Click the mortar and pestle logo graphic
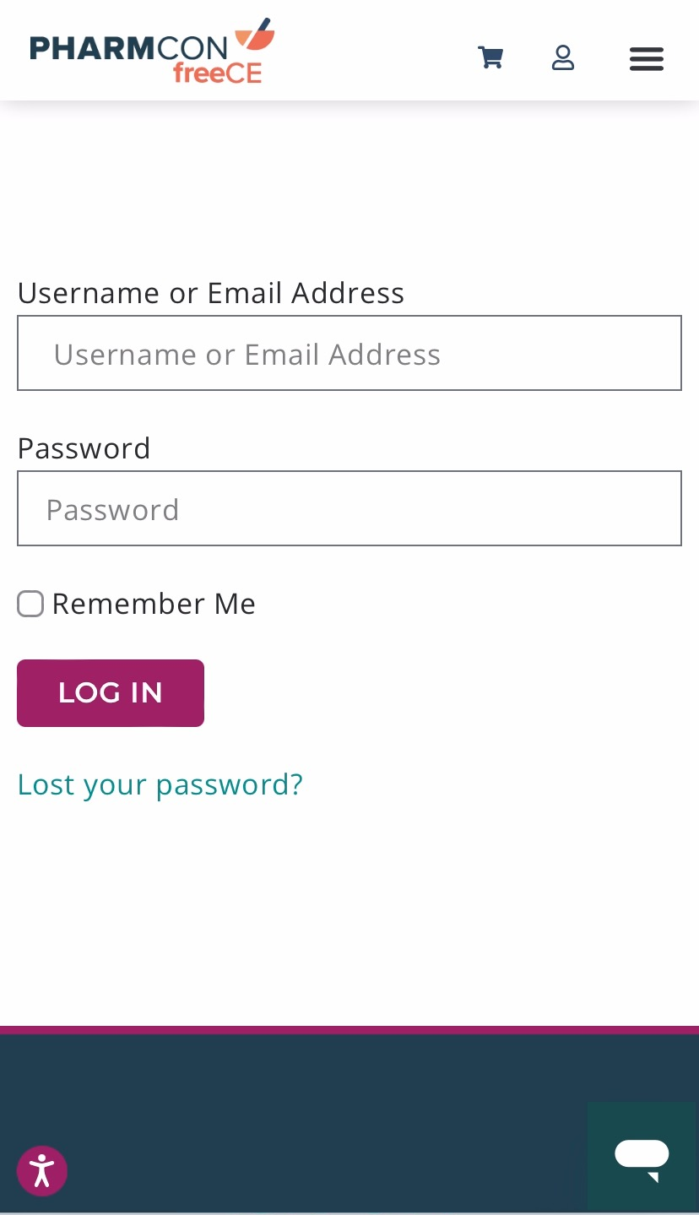The image size is (699, 1215). [x=254, y=35]
